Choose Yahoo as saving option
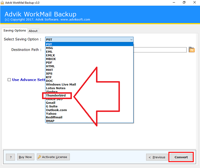Screen dimensions: 200x168 [x=89, y=114]
